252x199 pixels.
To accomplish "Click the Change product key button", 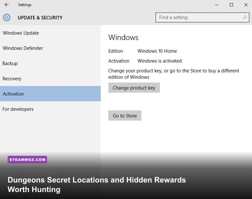I will point(134,88).
